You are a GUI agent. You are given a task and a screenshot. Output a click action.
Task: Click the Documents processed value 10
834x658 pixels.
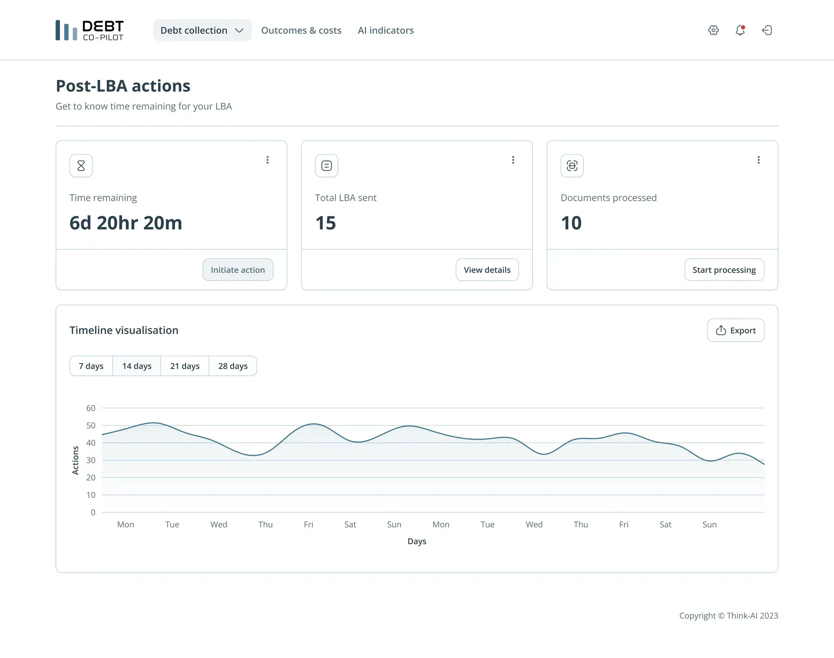[x=571, y=223]
